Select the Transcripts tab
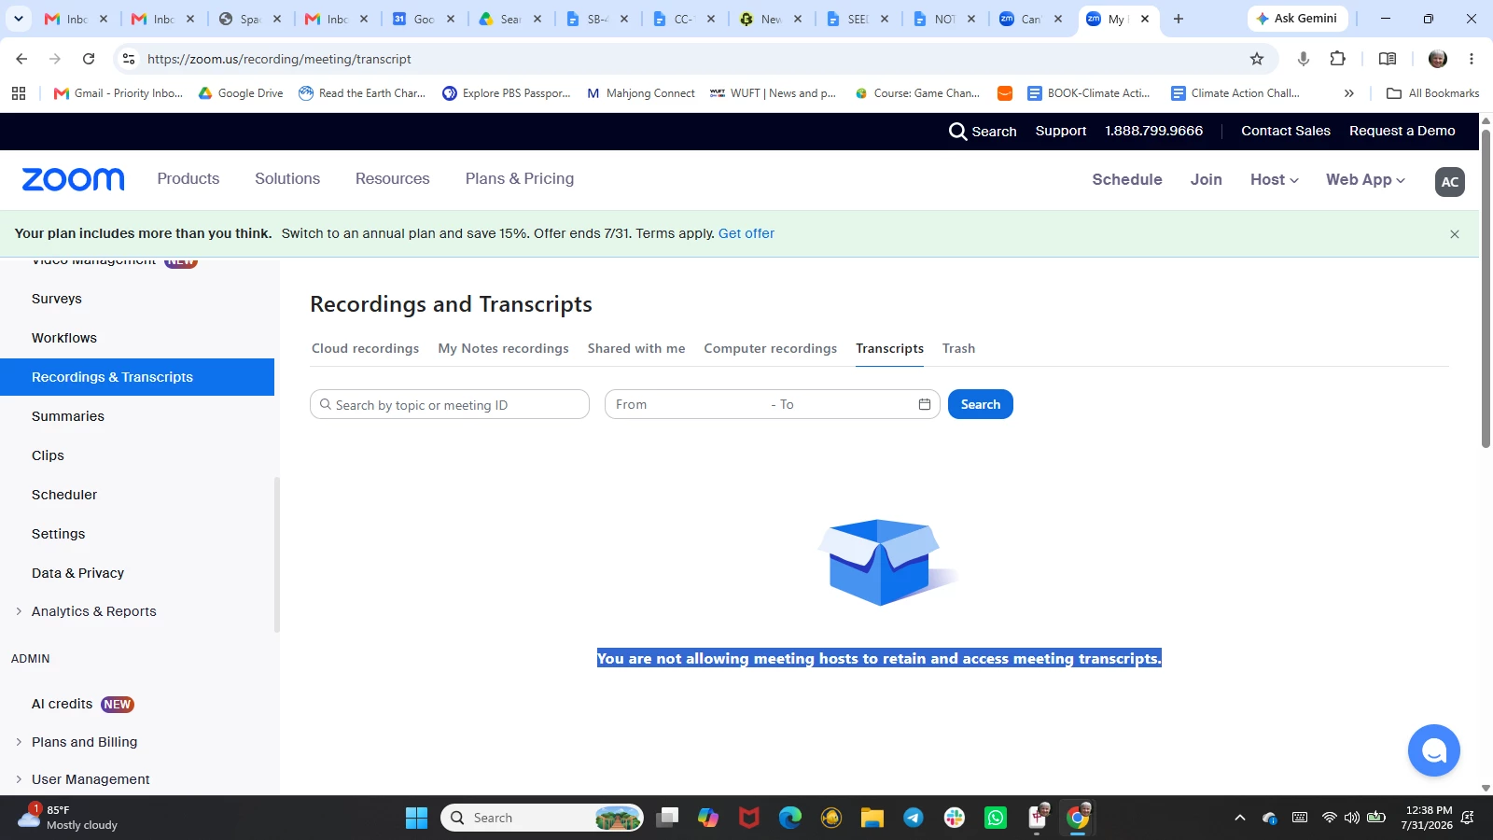 pos(889,348)
